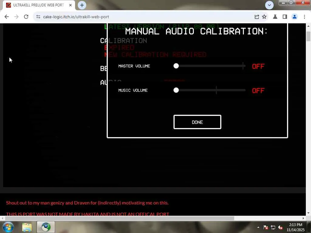Viewport: 311px width, 233px height.
Task: Click the horizontal scrollbar thumb
Action: (x=120, y=218)
